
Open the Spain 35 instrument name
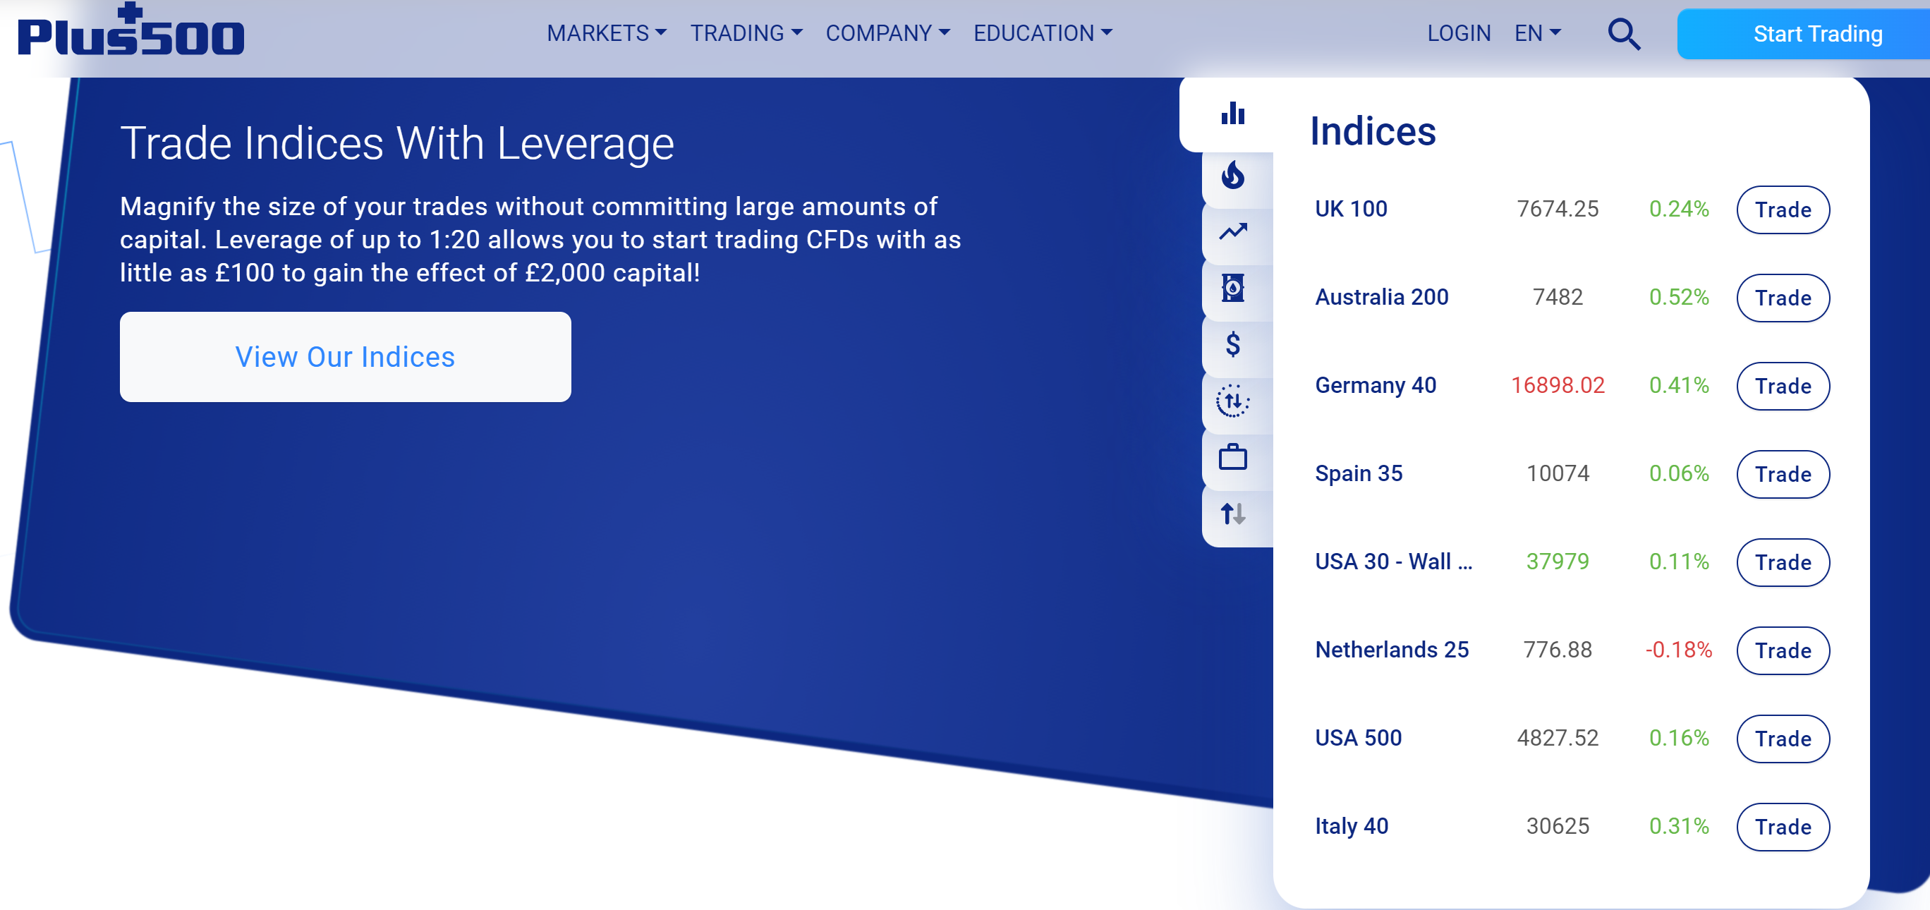[1359, 473]
